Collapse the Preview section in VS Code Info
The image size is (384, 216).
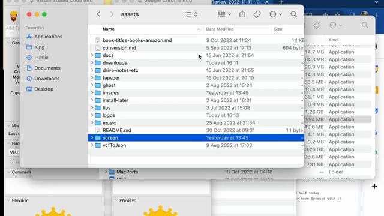(8, 200)
